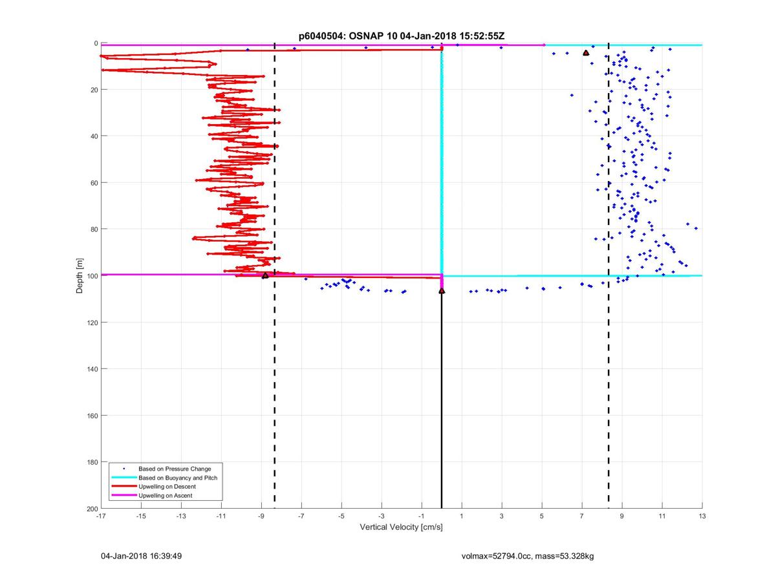Pick the magenta line legend swatch
Viewport: 776px width, 572px height.
tap(124, 495)
